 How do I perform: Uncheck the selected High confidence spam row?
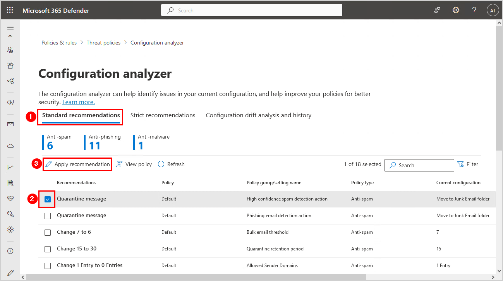(48, 199)
